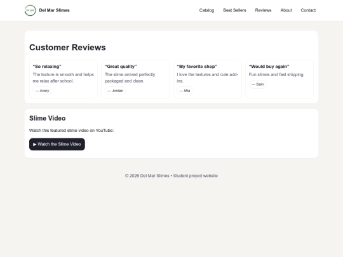
Task: Click the Customer Reviews heading
Action: (67, 48)
